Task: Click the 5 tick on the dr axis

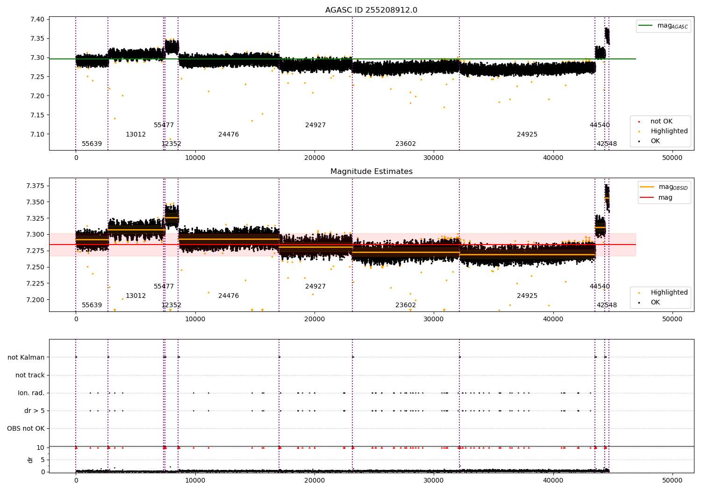Action: point(43,460)
